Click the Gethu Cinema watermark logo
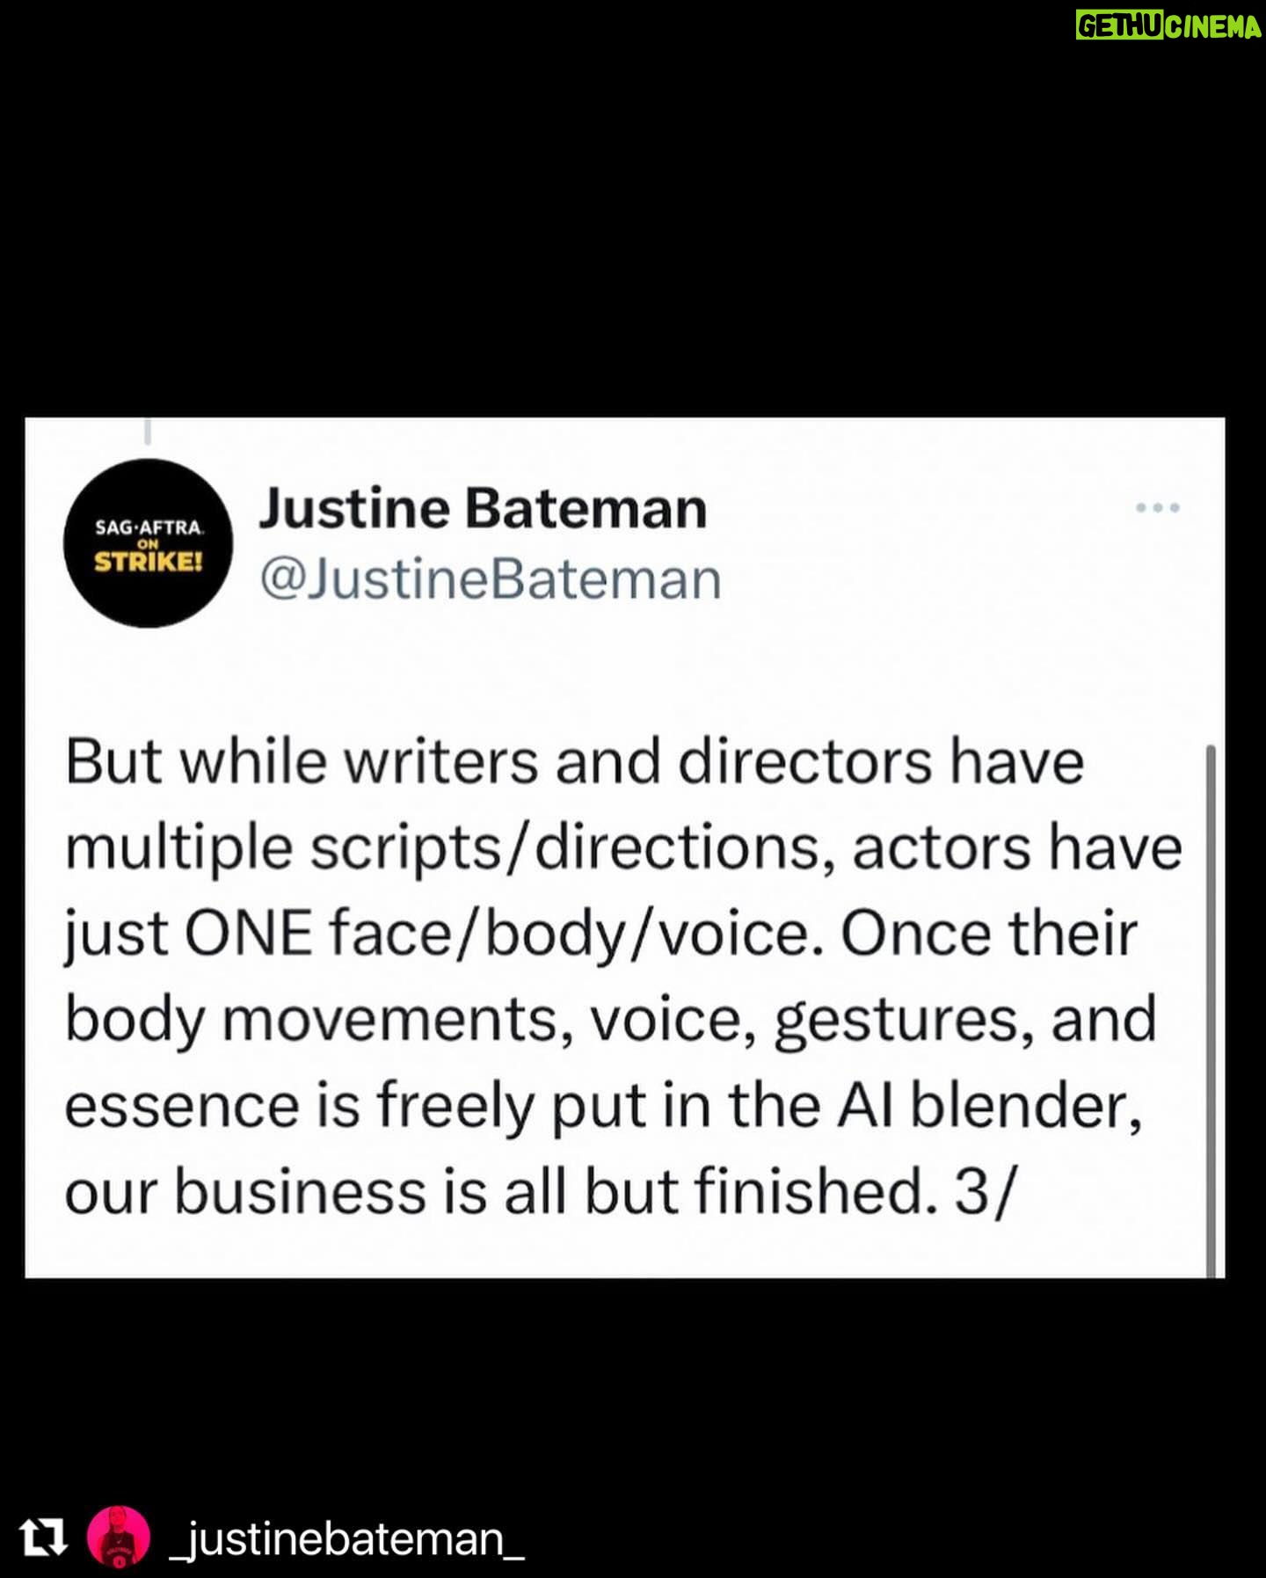The image size is (1266, 1578). click(x=1168, y=26)
